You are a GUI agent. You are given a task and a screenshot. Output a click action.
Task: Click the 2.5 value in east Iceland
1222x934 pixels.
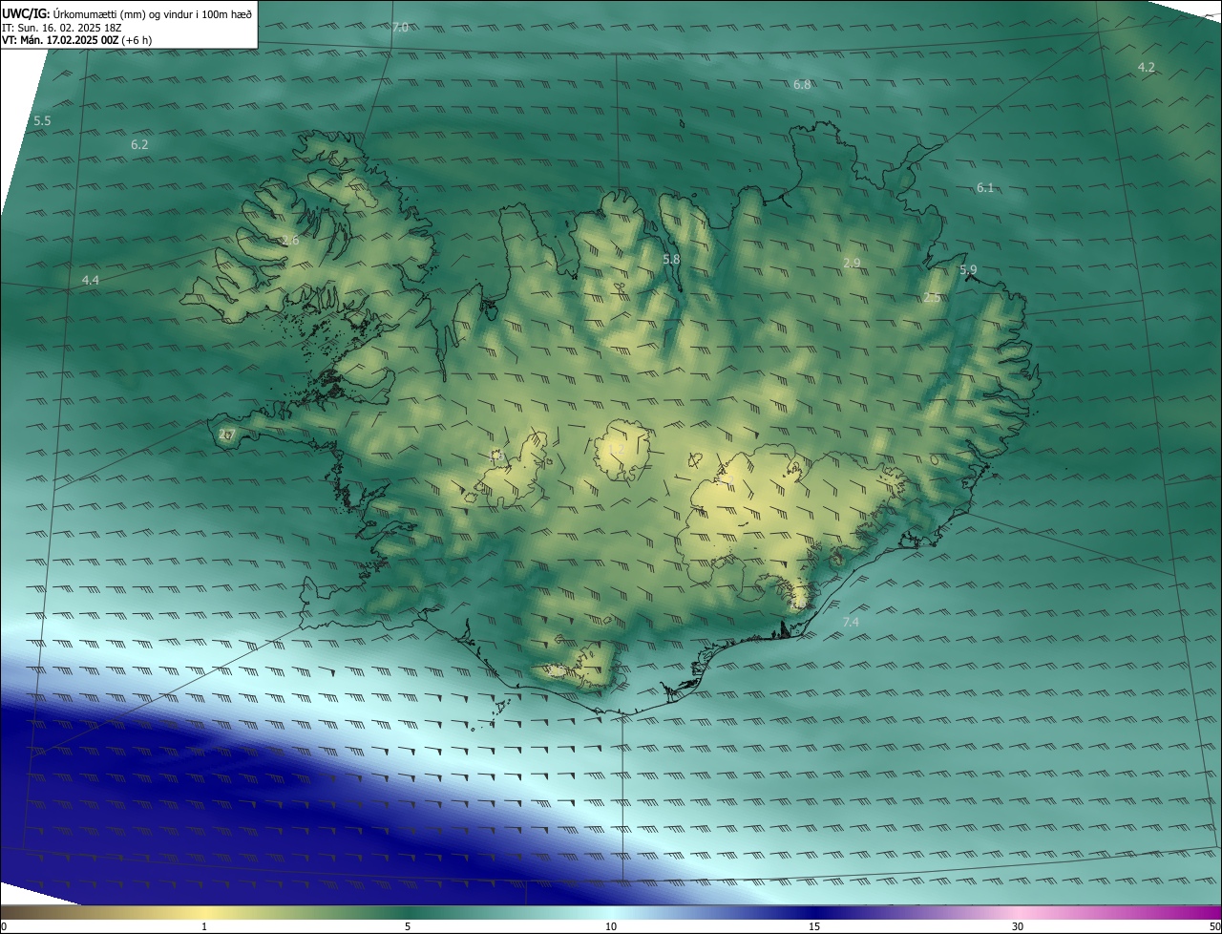click(932, 298)
